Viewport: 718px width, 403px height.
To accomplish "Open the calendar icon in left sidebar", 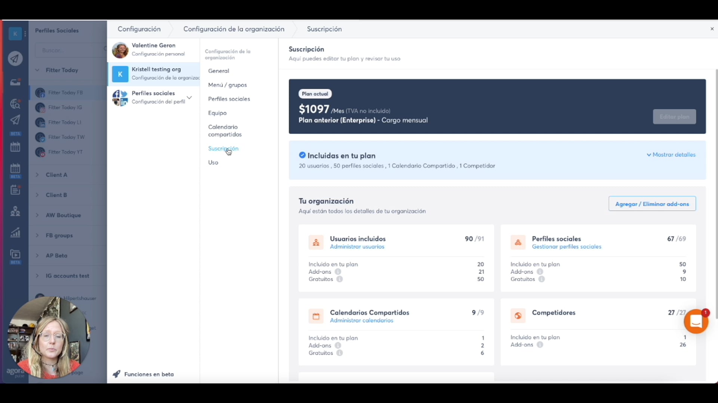I will pos(15,147).
